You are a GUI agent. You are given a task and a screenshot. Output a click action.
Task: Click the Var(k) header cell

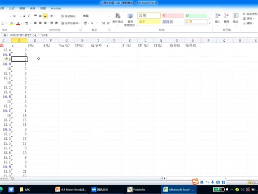(66, 45)
